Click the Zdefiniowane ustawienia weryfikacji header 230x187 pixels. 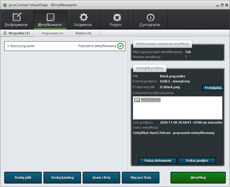point(162,44)
